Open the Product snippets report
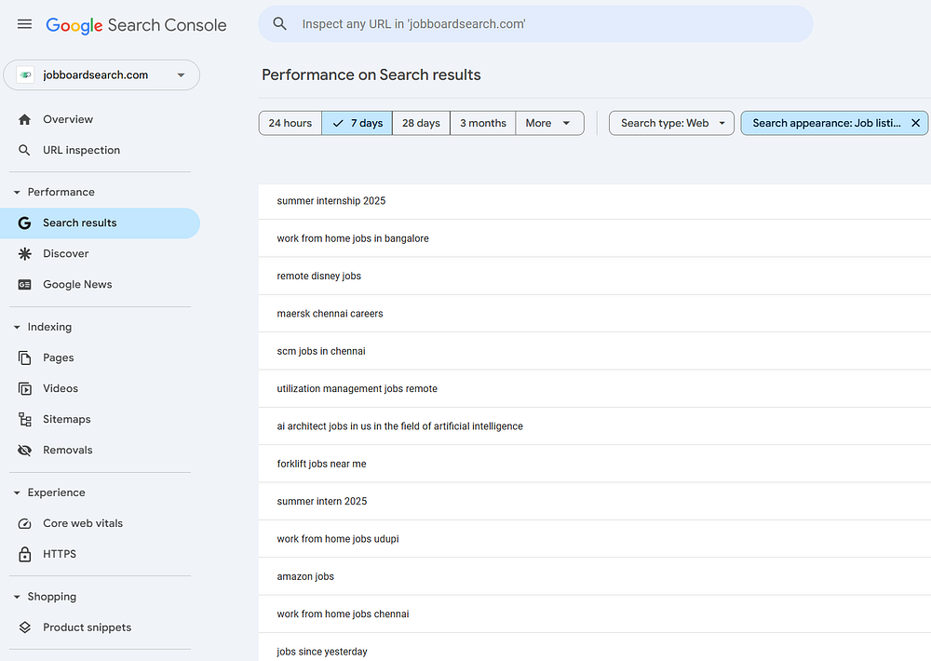This screenshot has width=931, height=661. tap(100, 627)
